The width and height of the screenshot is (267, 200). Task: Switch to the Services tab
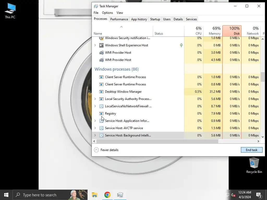coord(191,19)
